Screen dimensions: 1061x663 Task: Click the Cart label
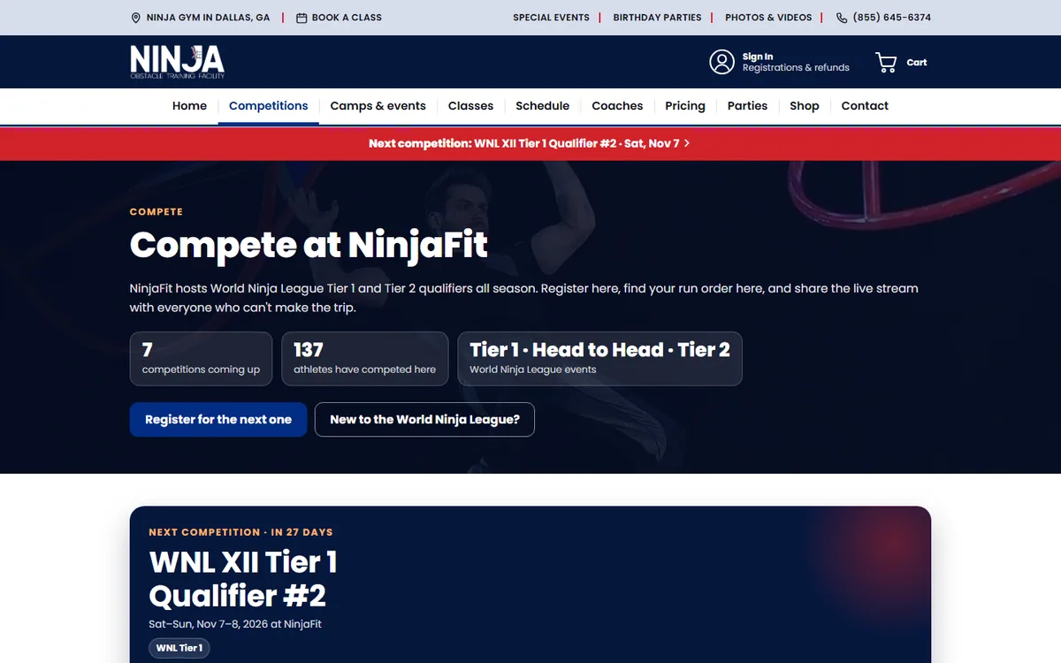(x=917, y=62)
